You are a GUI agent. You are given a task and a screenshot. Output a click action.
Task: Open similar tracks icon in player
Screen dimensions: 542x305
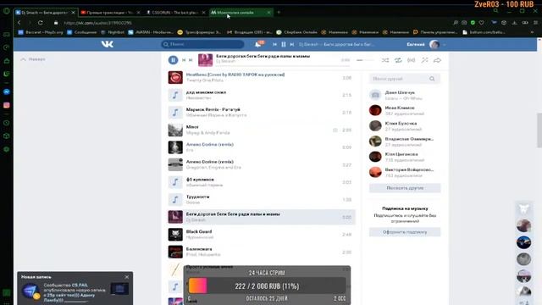click(x=424, y=60)
